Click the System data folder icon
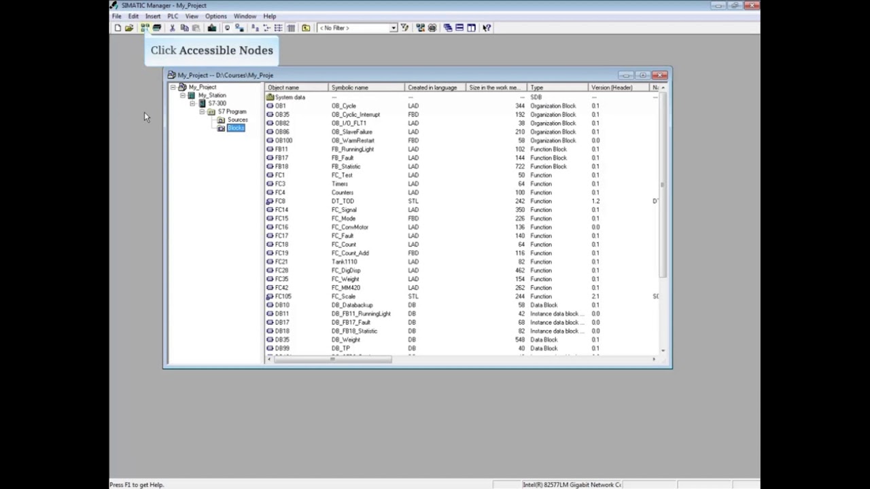Viewport: 870px width, 489px height. tap(270, 97)
